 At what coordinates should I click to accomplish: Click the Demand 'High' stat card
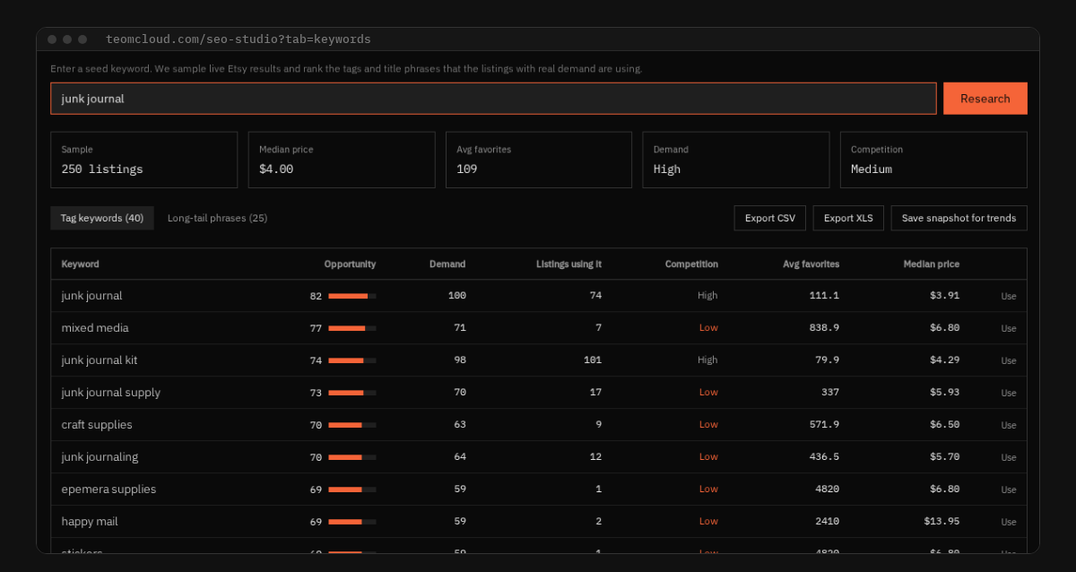736,160
